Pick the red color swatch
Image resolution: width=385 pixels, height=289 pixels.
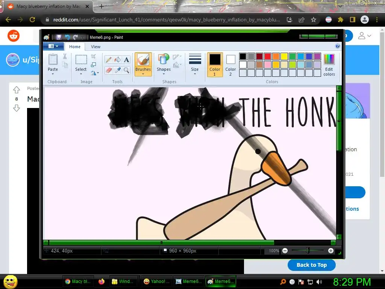(x=268, y=56)
